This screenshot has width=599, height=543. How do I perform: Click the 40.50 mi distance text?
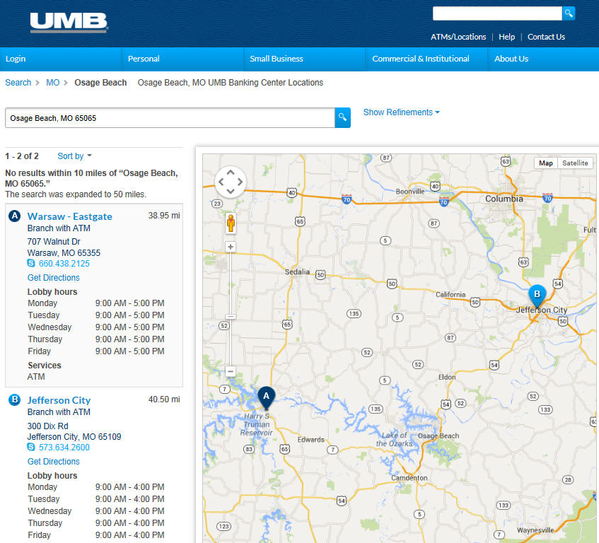pyautogui.click(x=164, y=399)
